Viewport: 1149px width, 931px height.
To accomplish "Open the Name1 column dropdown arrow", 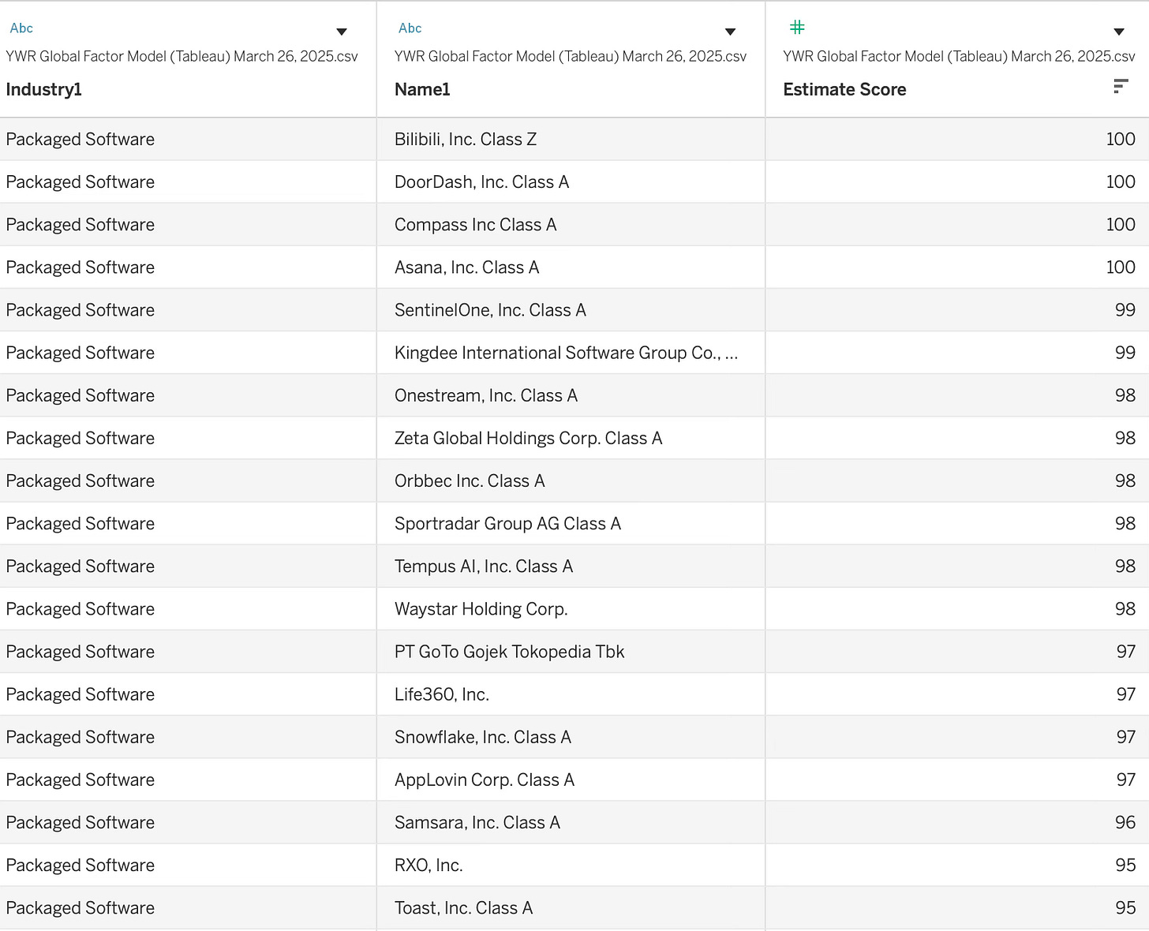I will point(730,32).
